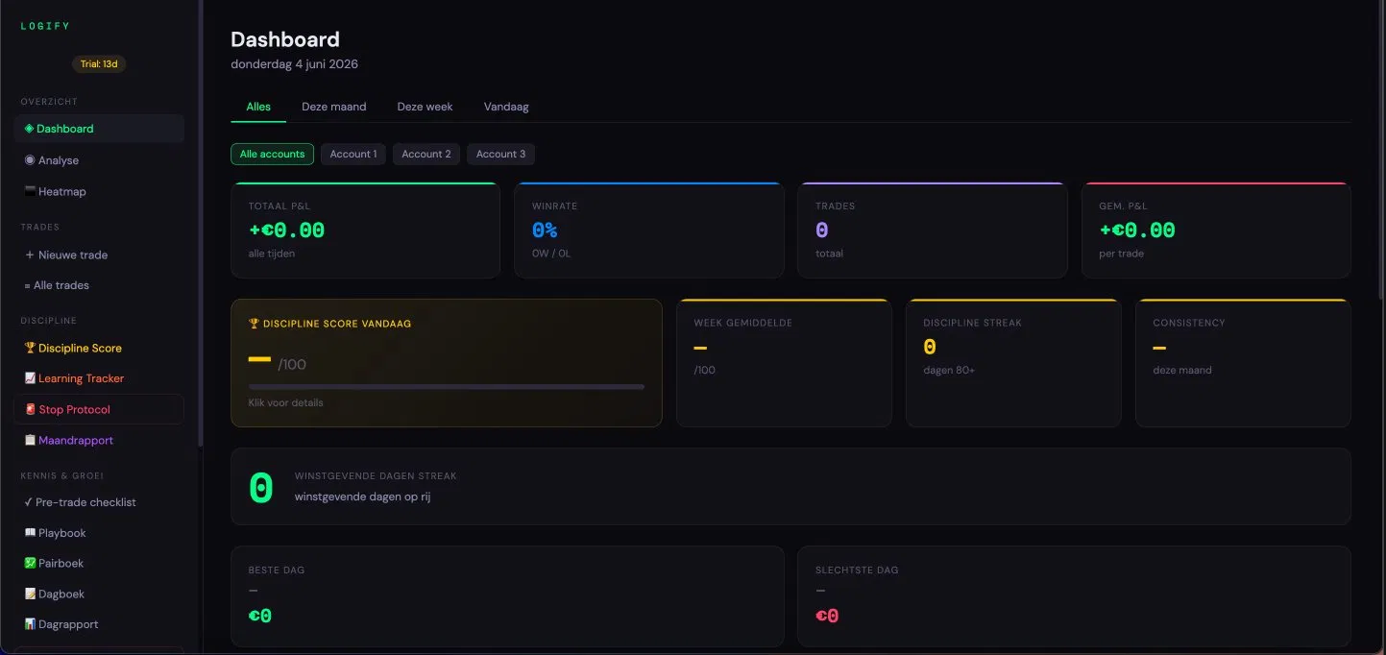Open the Pre-trade checklist
The image size is (1386, 655).
point(99,502)
